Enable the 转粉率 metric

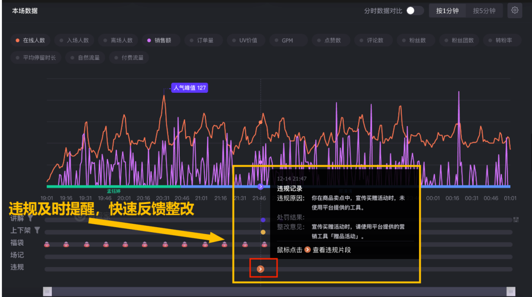pyautogui.click(x=502, y=40)
